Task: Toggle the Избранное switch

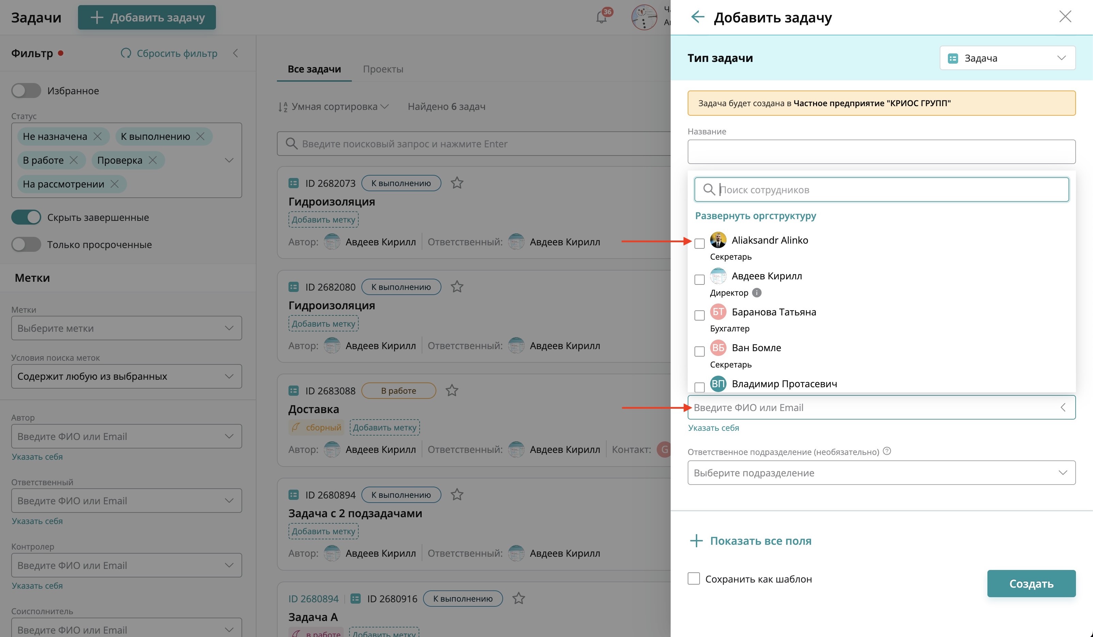Action: tap(26, 91)
